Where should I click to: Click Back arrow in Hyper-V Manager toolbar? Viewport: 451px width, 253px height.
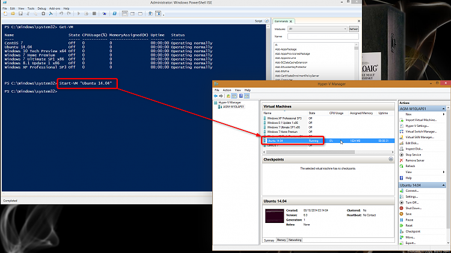pos(216,96)
